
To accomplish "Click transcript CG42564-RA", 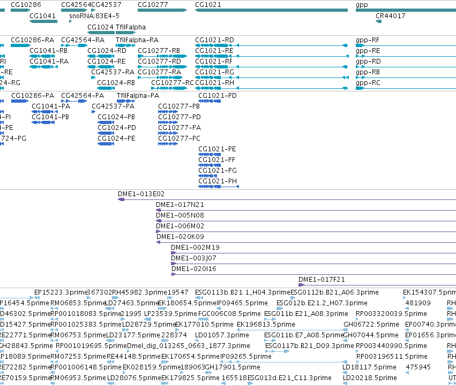I will coord(83,40).
